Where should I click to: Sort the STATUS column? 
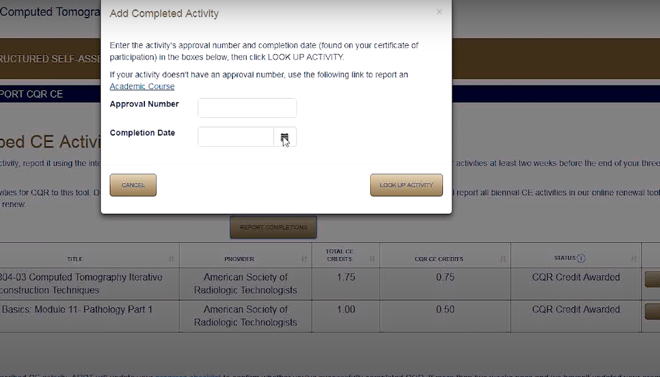click(x=634, y=258)
